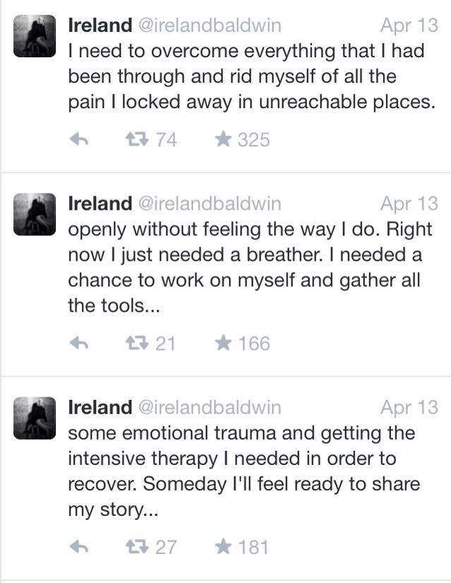
Task: Open profile picture on first tweet
Action: (35, 36)
